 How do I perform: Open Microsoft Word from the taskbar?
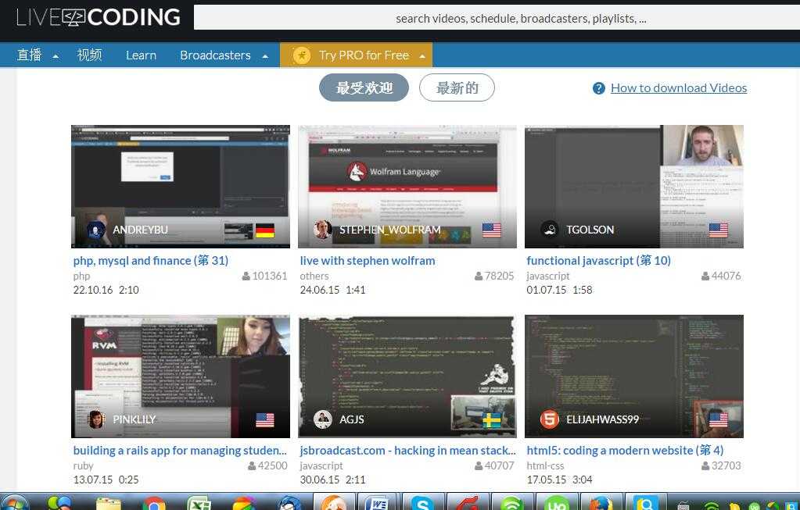379,504
